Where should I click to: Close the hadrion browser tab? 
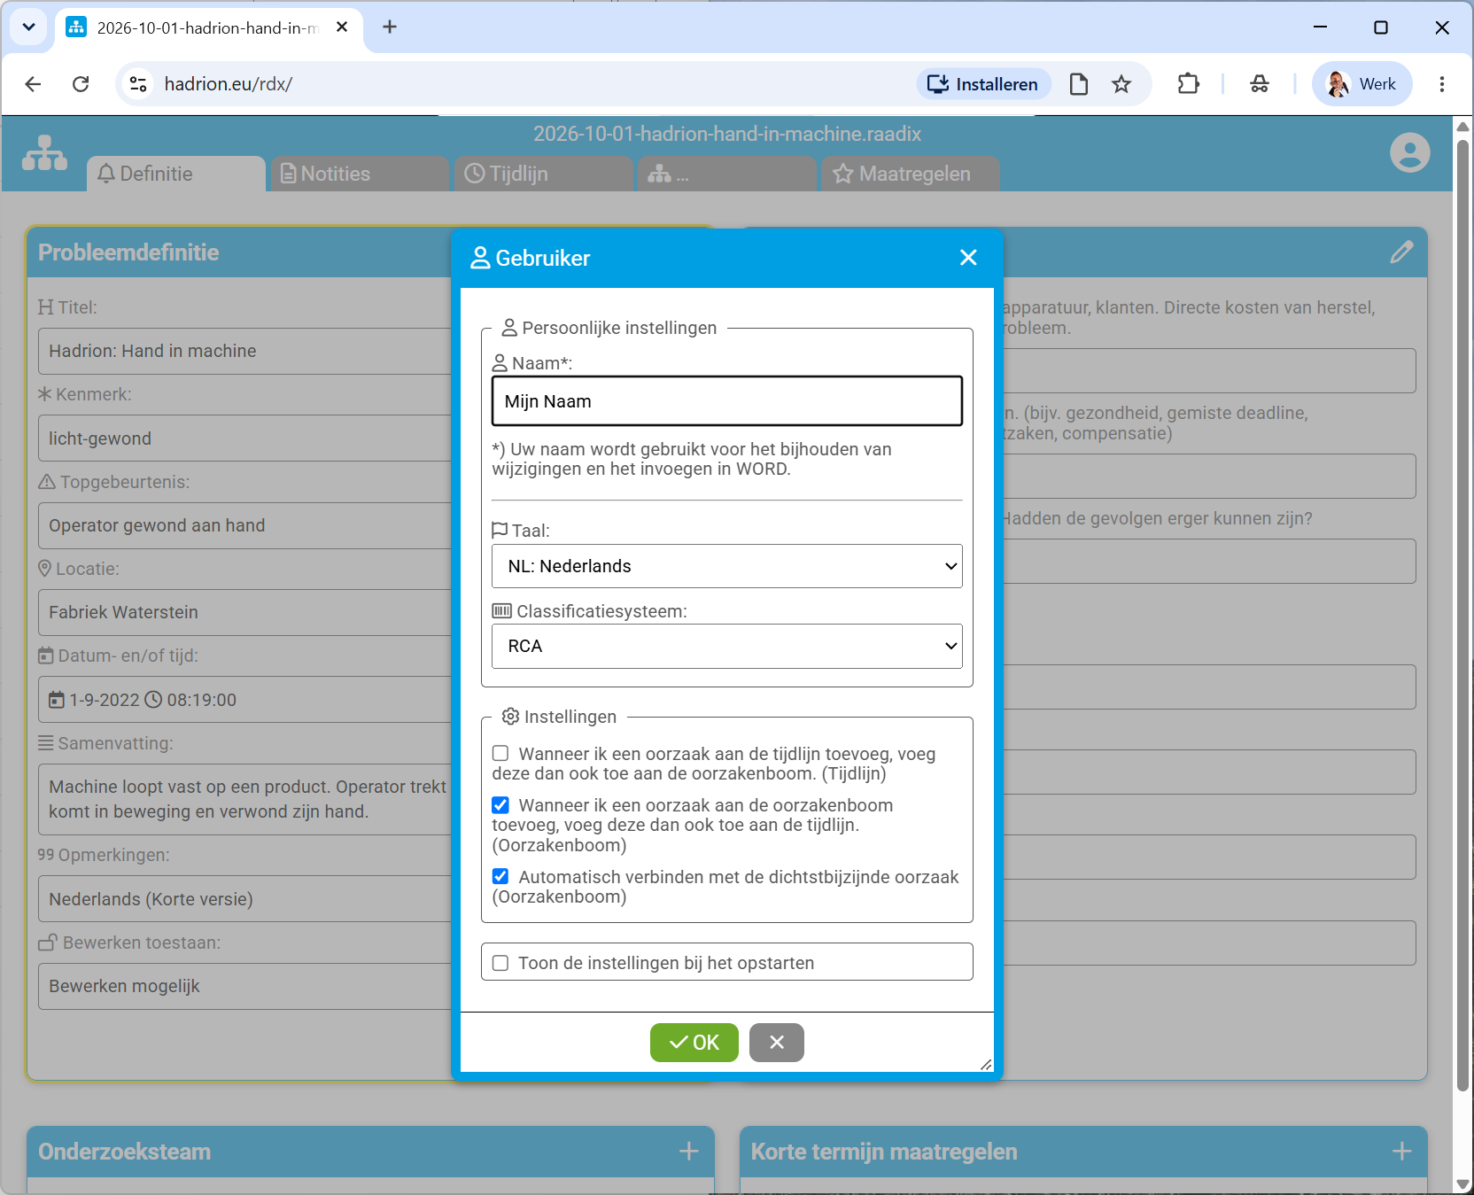[342, 27]
